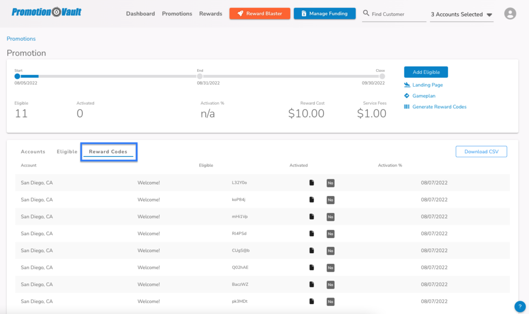The width and height of the screenshot is (529, 314).
Task: Click the Activation % column header in table
Action: pyautogui.click(x=390, y=165)
